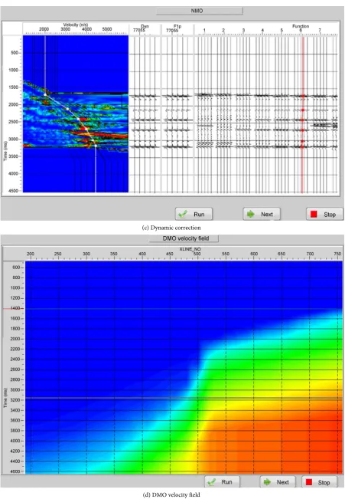
Task: Click the NMO title bar button
Action: tap(200, 11)
